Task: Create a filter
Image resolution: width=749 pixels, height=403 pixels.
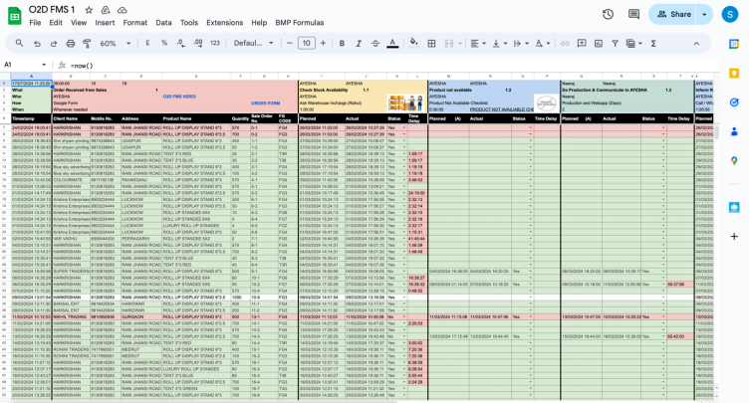Action: tap(616, 44)
